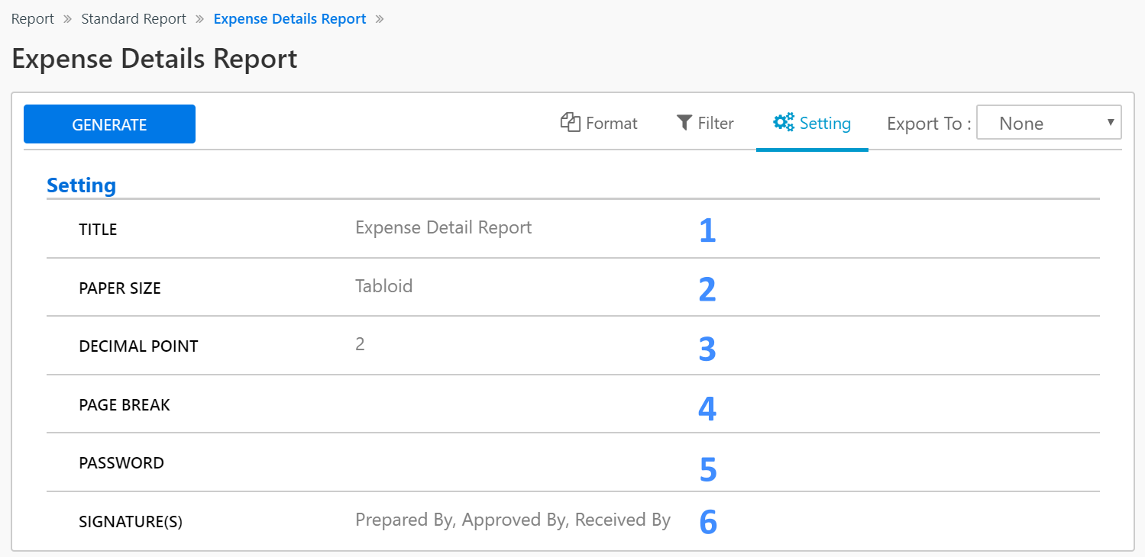
Task: Edit the Title field value
Action: pyautogui.click(x=443, y=227)
